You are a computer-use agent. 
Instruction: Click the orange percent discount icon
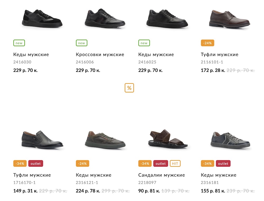[129, 88]
